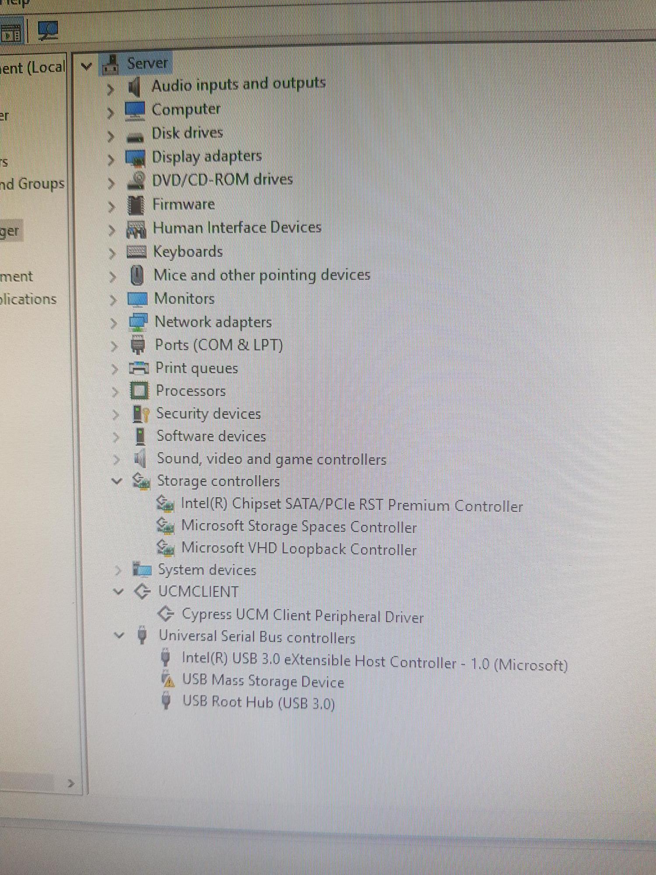
Task: Click the 'Security devices' label
Action: pyautogui.click(x=209, y=414)
